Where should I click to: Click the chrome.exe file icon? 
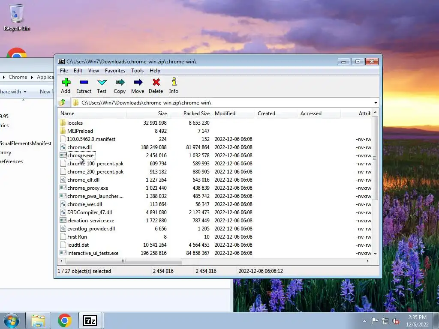(63, 155)
